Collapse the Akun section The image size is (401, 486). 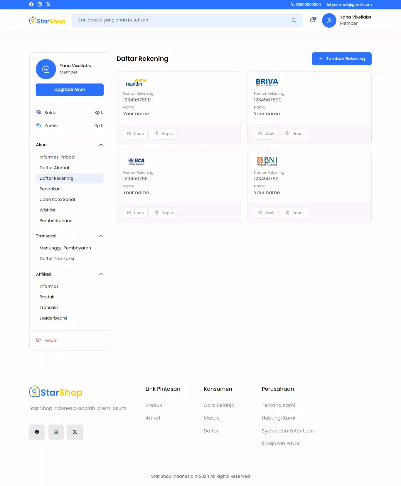[x=101, y=145]
